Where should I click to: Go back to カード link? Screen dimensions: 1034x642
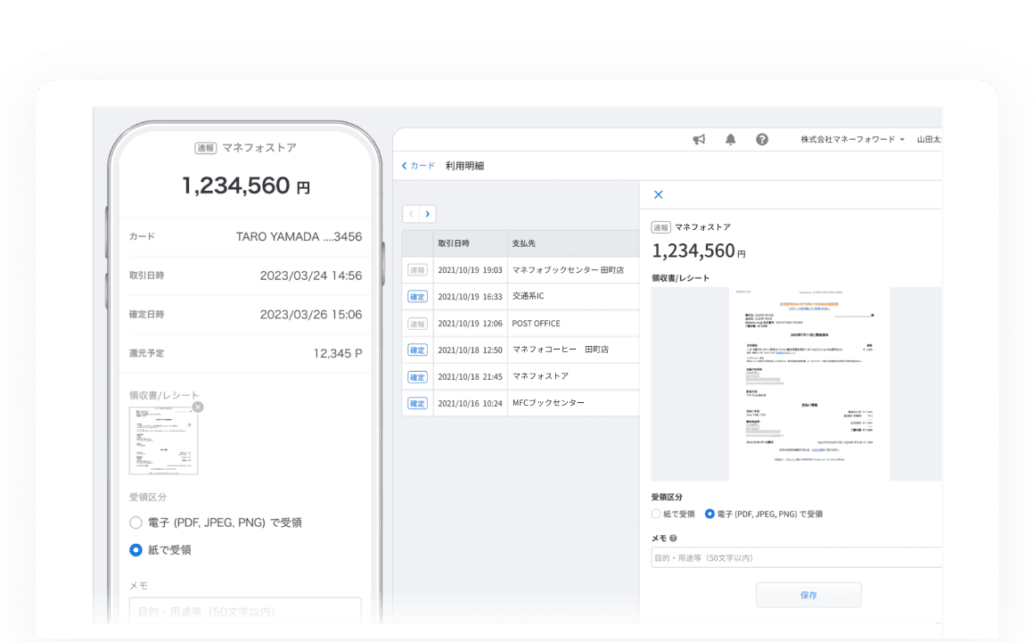pyautogui.click(x=419, y=166)
